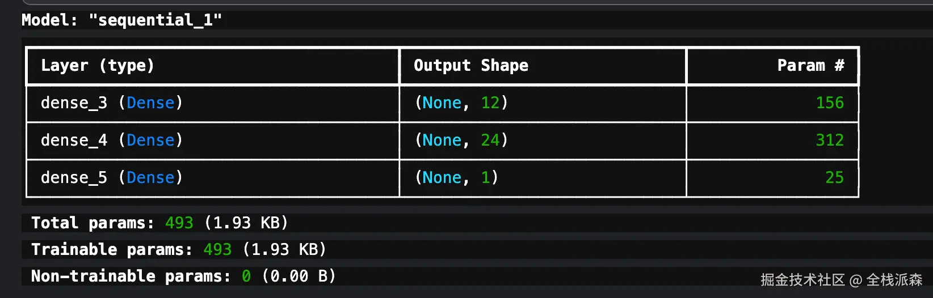This screenshot has width=933, height=298.
Task: Click the "Output Shape" column header
Action: click(x=470, y=66)
